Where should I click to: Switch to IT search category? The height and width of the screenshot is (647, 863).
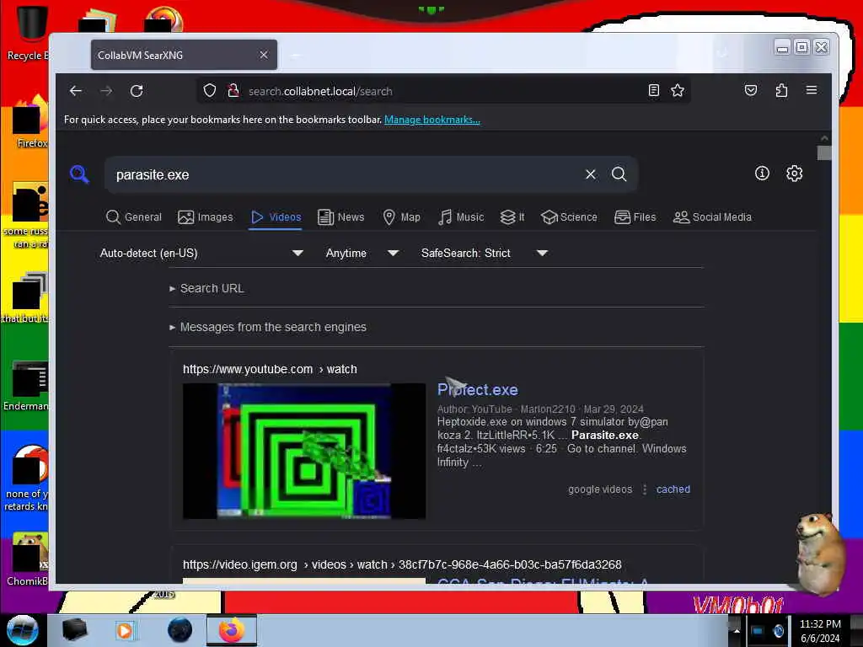(x=512, y=217)
